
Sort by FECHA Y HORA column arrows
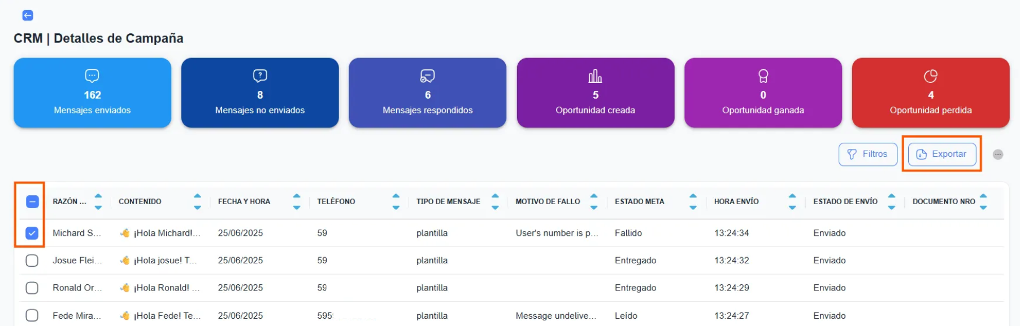(297, 201)
